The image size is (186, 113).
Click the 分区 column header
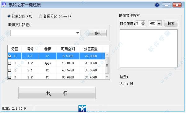(15, 49)
